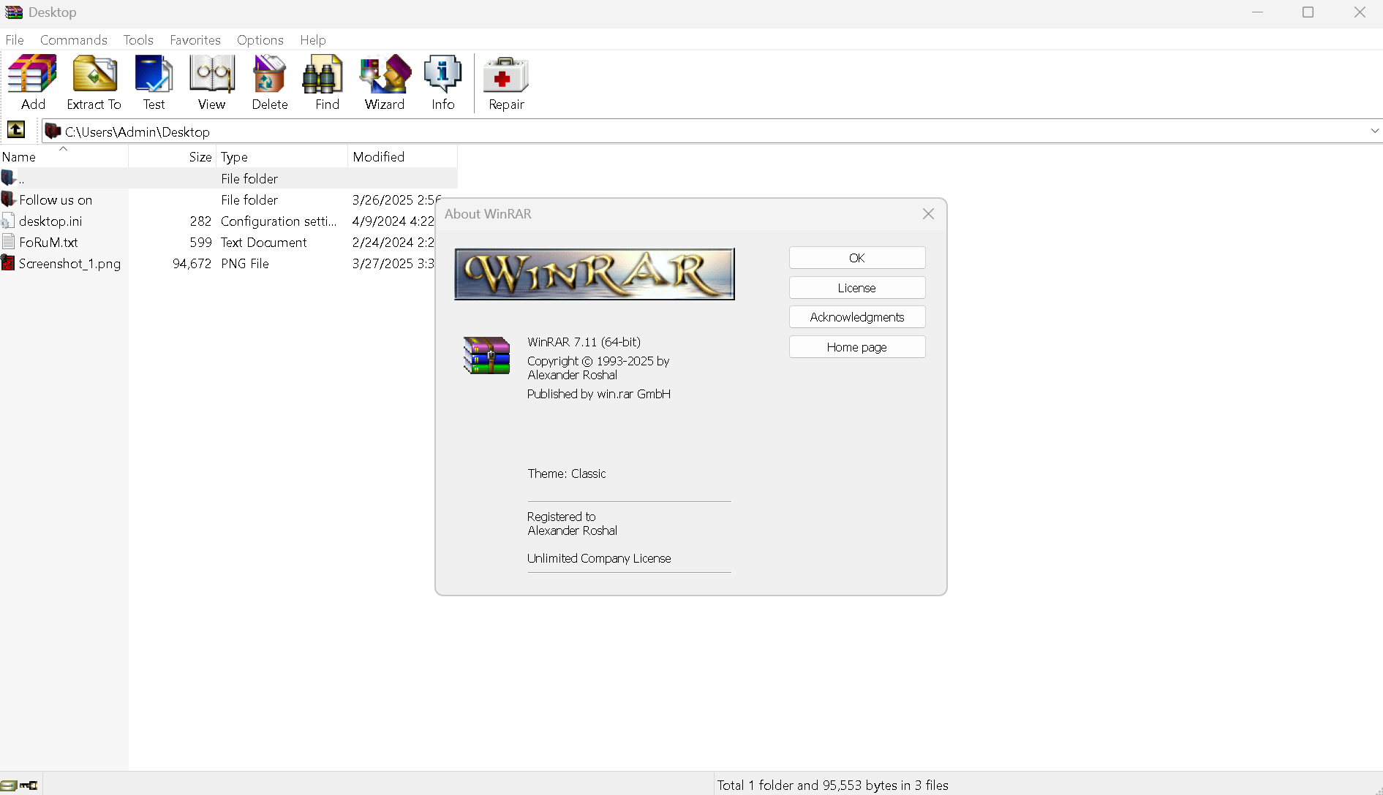Minimize the WinRAR Desktop window
1383x795 pixels.
pyautogui.click(x=1257, y=12)
